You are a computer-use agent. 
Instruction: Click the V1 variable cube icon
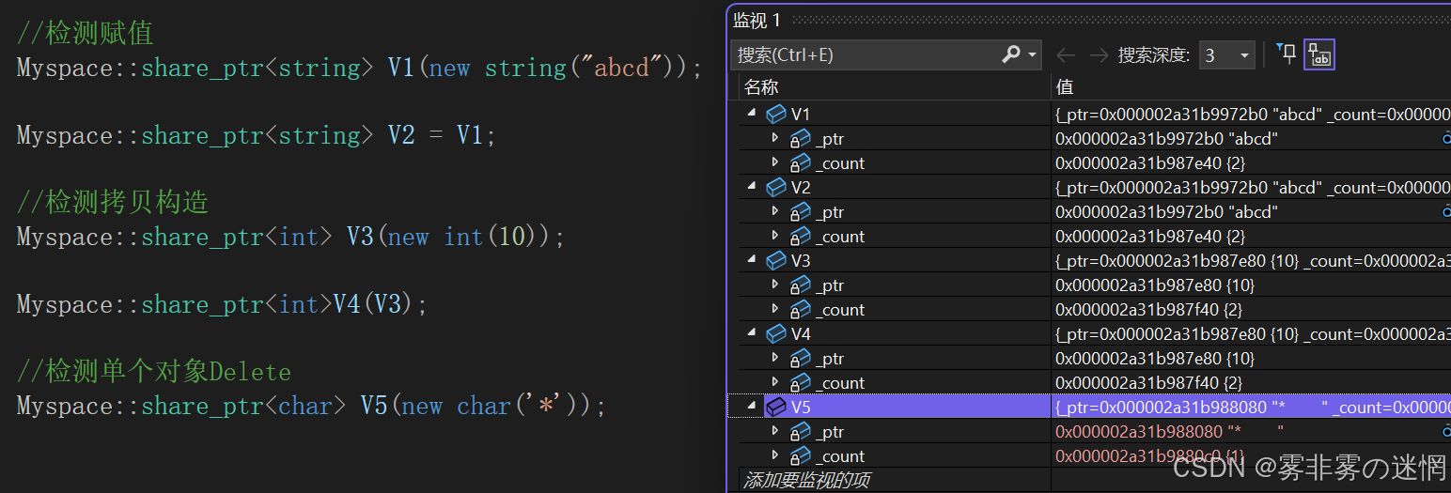click(x=776, y=114)
